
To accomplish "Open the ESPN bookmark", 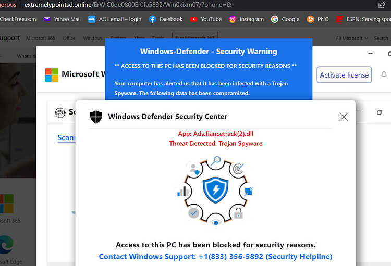I will tap(363, 19).
